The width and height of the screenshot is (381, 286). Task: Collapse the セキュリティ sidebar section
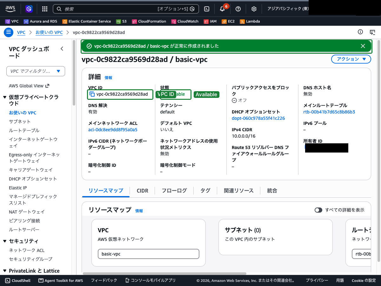click(x=4, y=241)
